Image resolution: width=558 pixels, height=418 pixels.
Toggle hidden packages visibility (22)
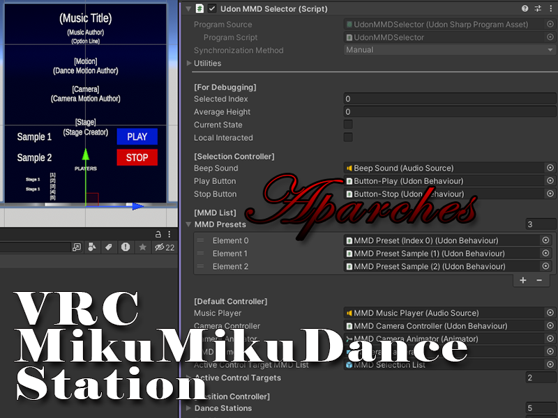[165, 247]
